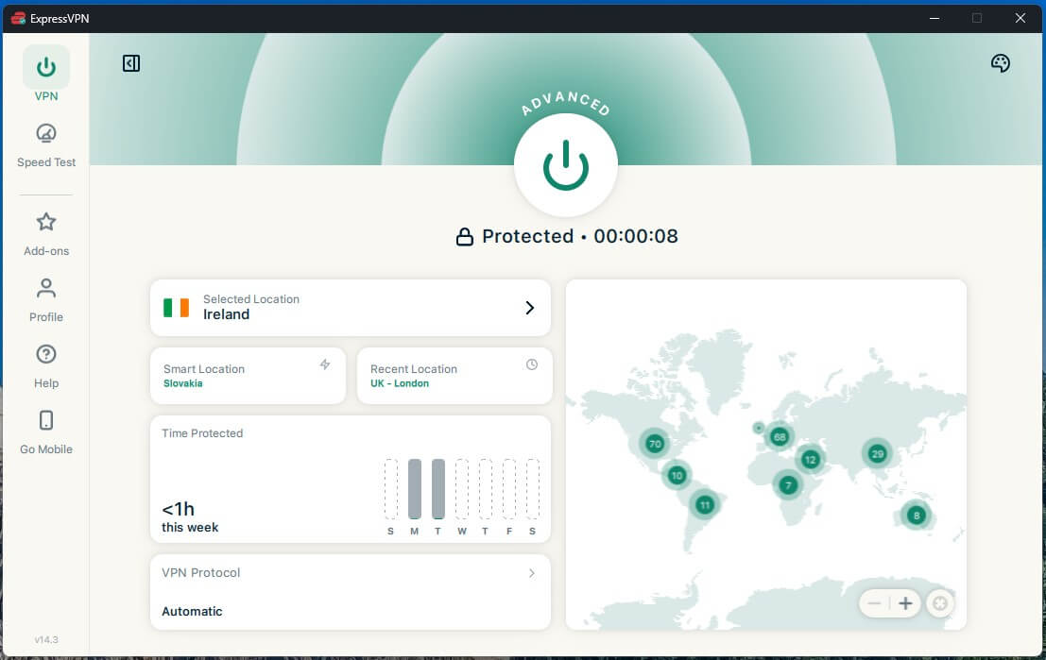
Task: Select the 12 server cluster on map
Action: 810,459
